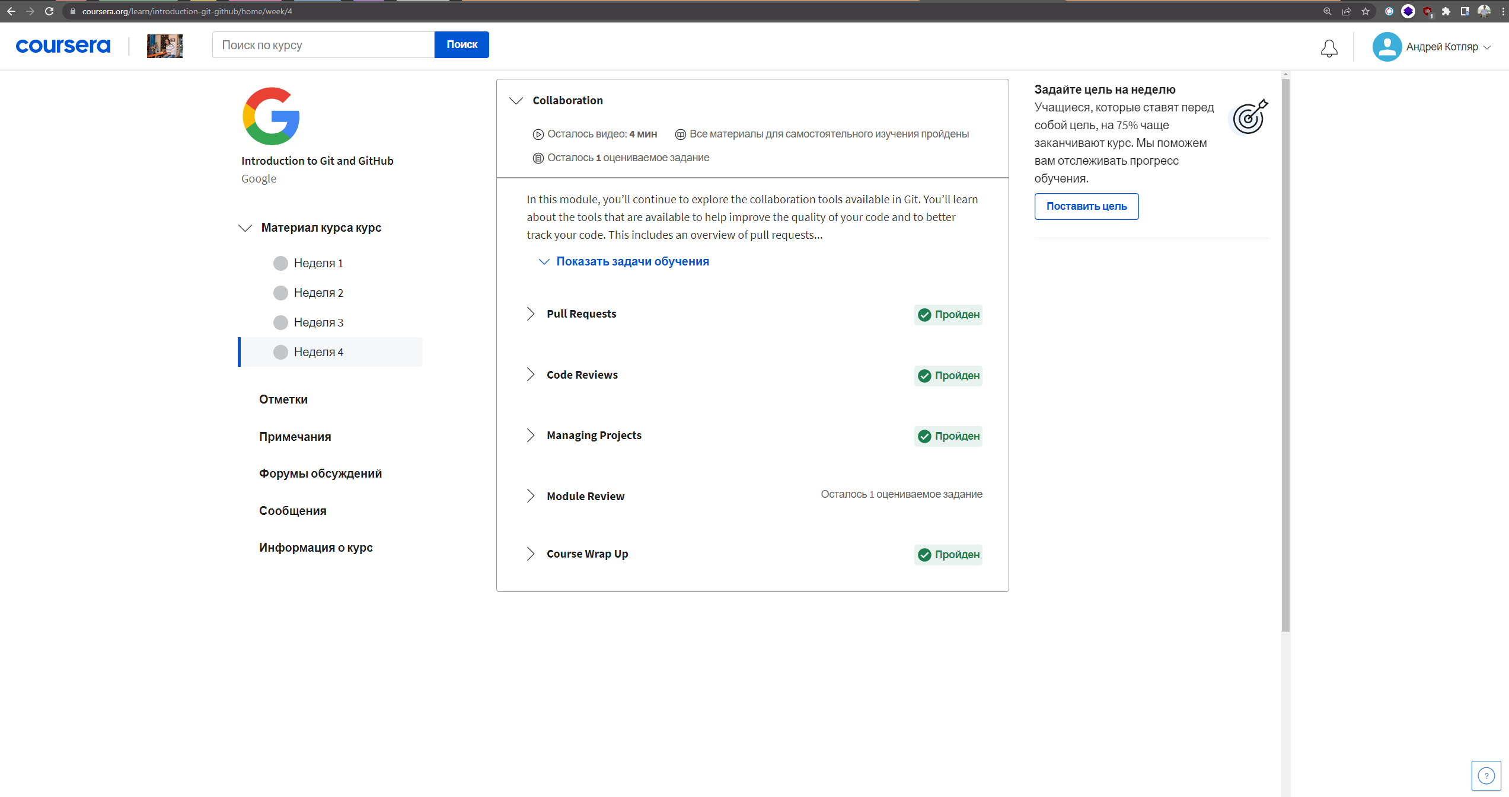Viewport: 1509px width, 797px height.
Task: Click the page vertical scrollbar
Action: 1285,356
